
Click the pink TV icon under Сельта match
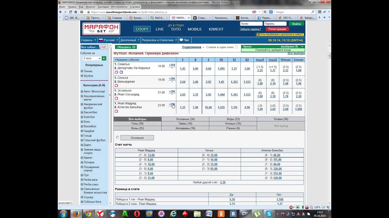coord(116,85)
